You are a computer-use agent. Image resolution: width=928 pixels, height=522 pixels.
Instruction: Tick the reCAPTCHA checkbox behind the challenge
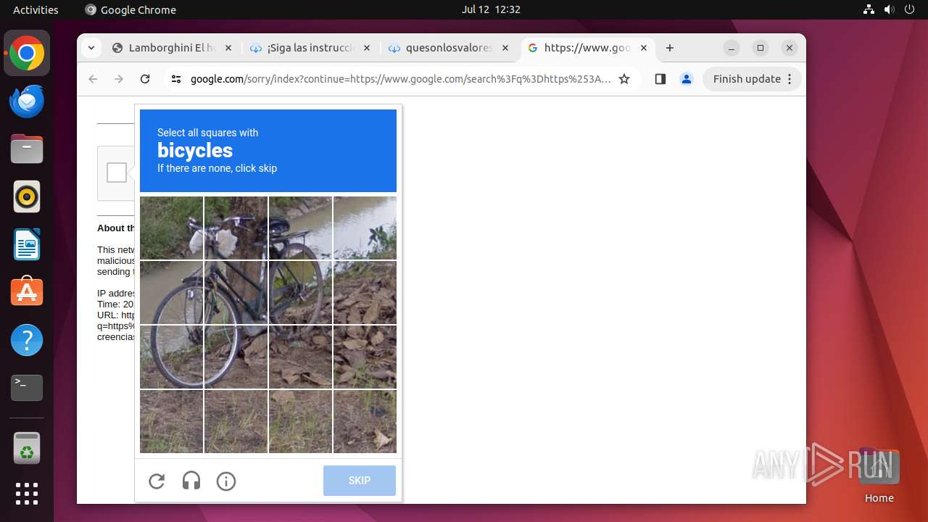pyautogui.click(x=117, y=173)
